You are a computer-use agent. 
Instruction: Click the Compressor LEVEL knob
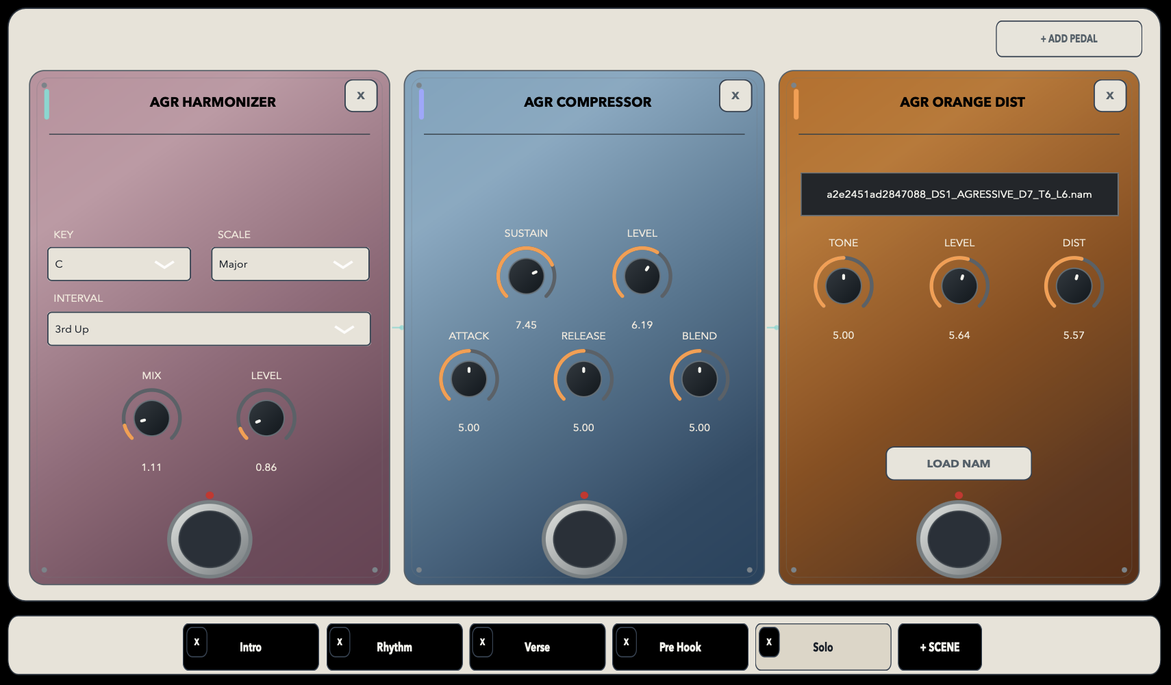[642, 276]
